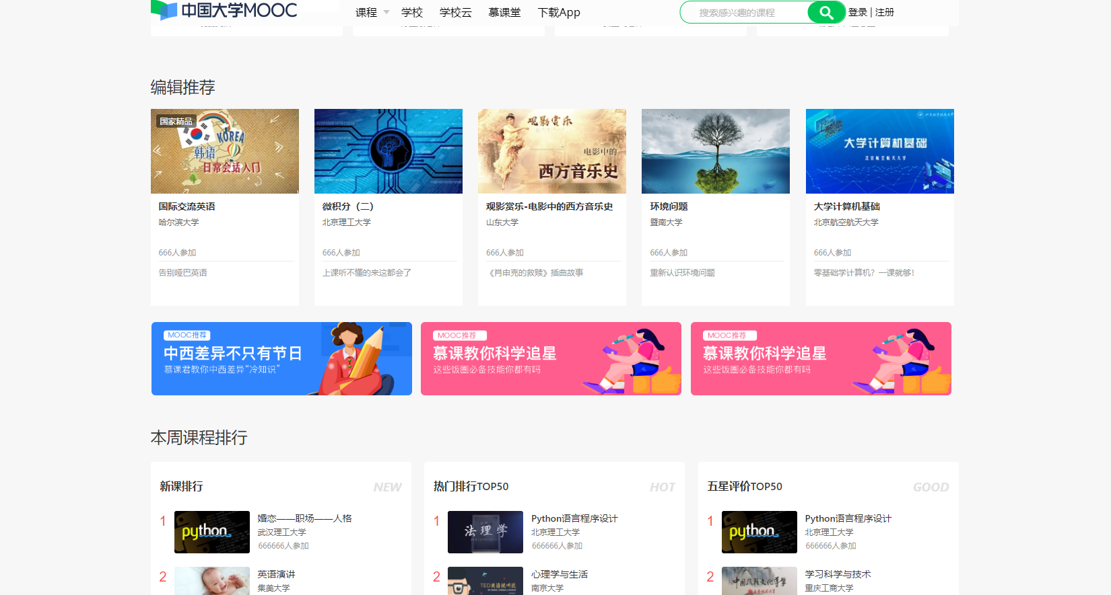Open the baby thumbnail for 英语演讲

click(x=212, y=581)
